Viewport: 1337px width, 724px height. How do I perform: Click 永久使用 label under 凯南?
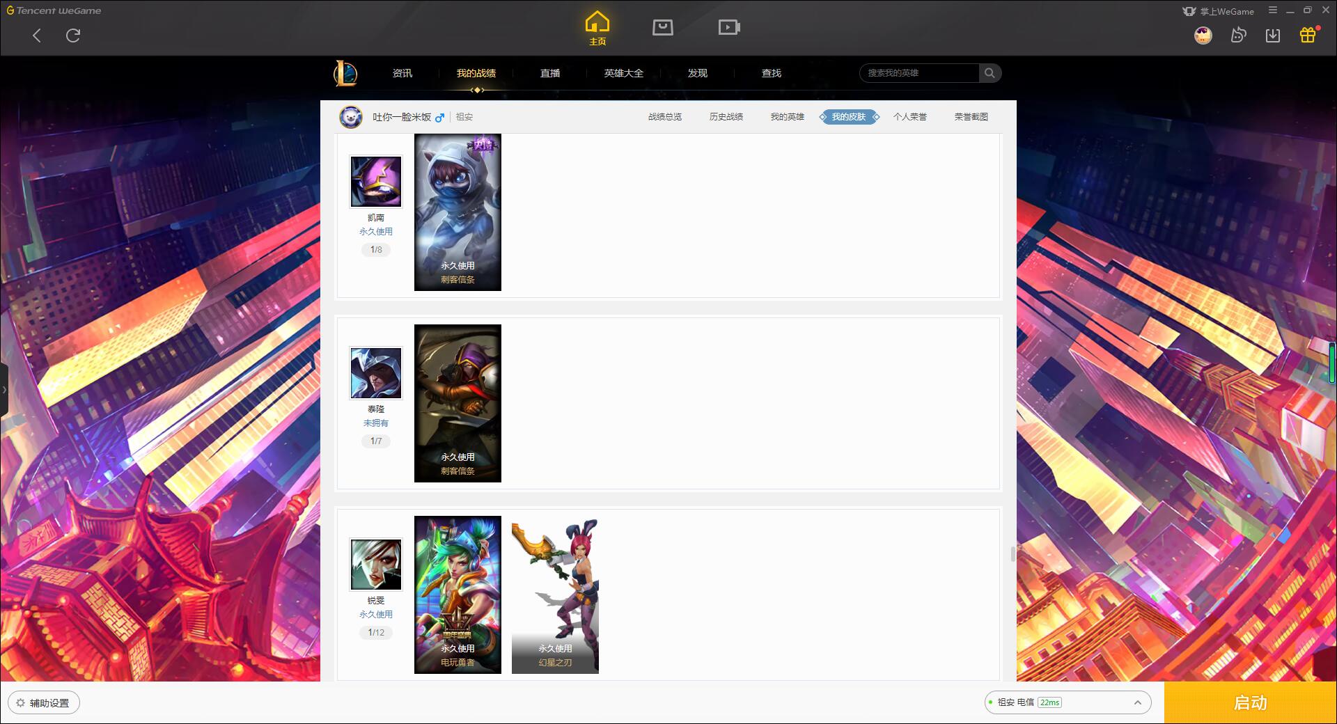point(376,232)
